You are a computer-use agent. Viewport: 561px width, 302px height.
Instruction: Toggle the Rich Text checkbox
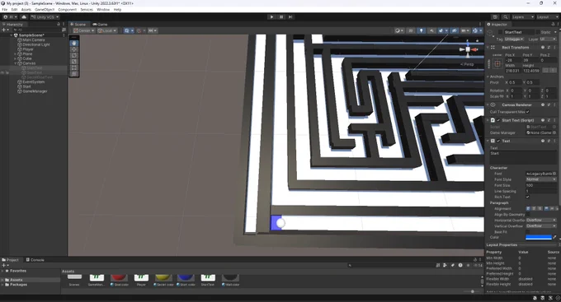pyautogui.click(x=528, y=197)
